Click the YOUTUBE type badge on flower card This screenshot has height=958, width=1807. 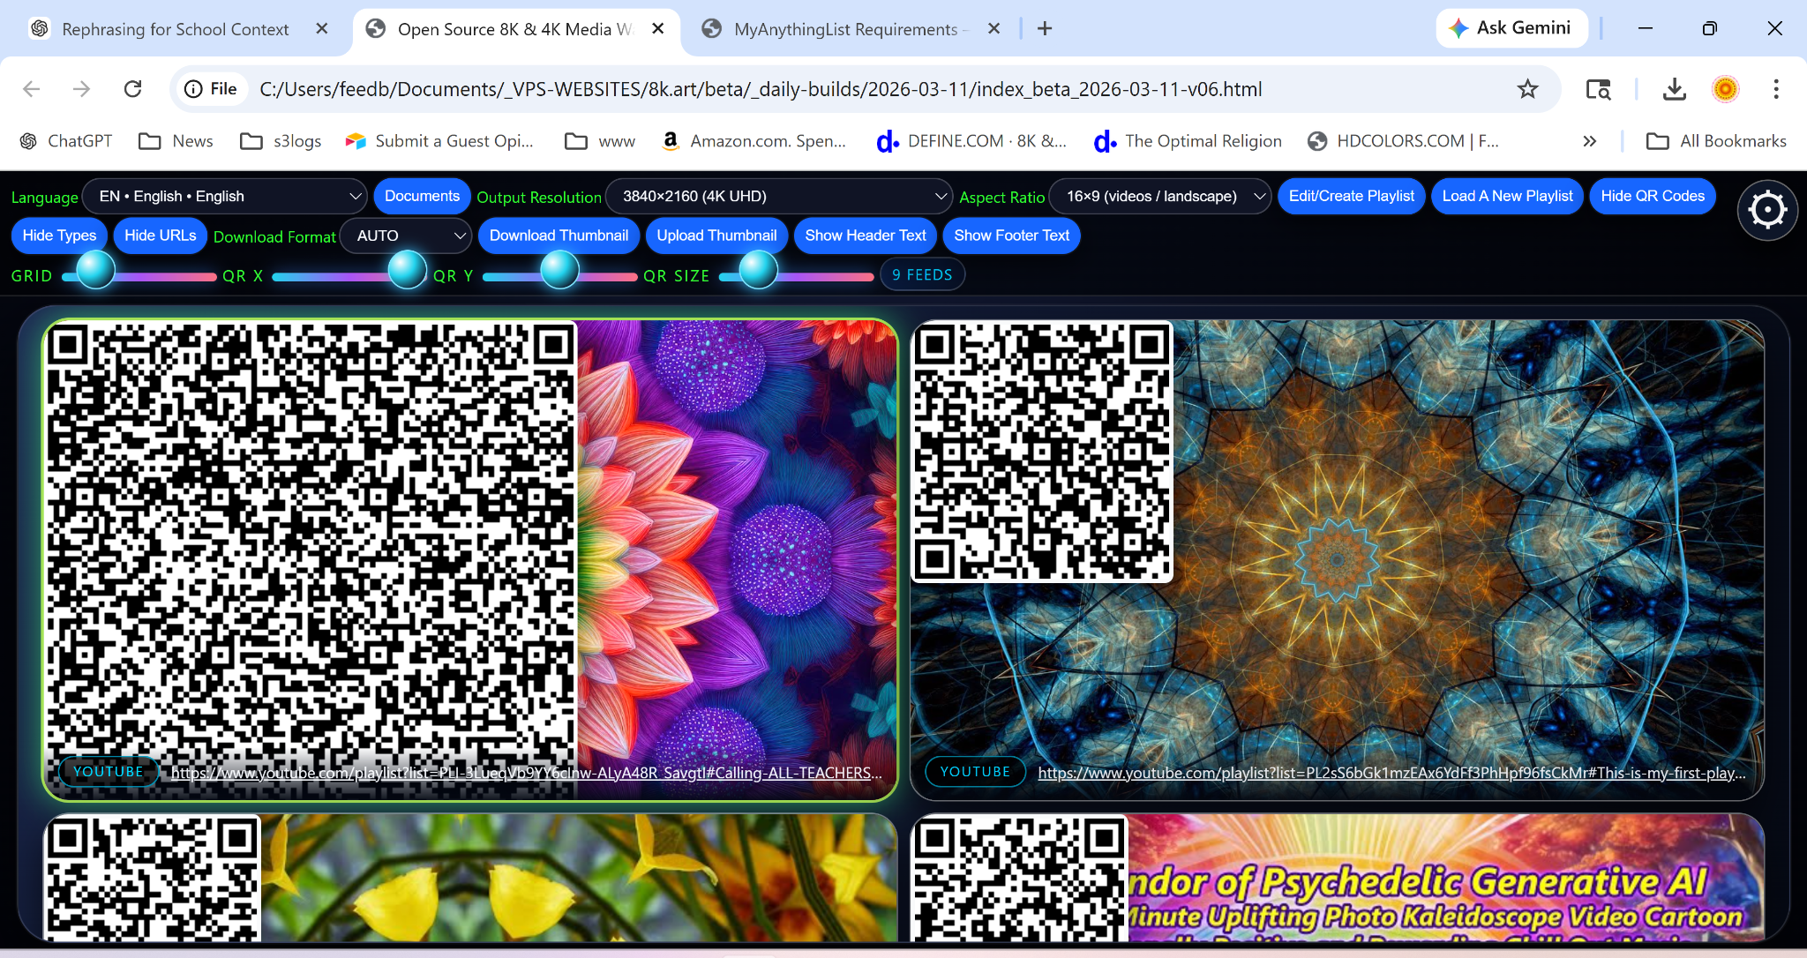pos(109,772)
